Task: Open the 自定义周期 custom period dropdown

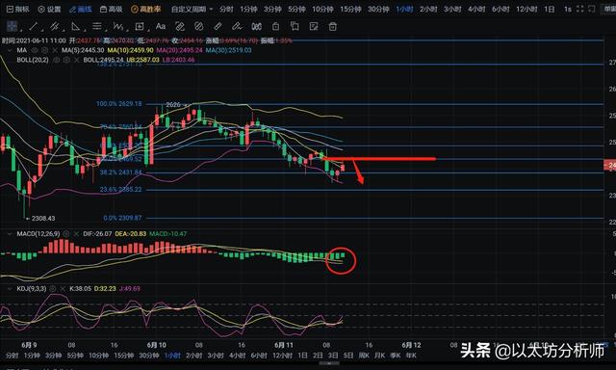Action: click(192, 9)
